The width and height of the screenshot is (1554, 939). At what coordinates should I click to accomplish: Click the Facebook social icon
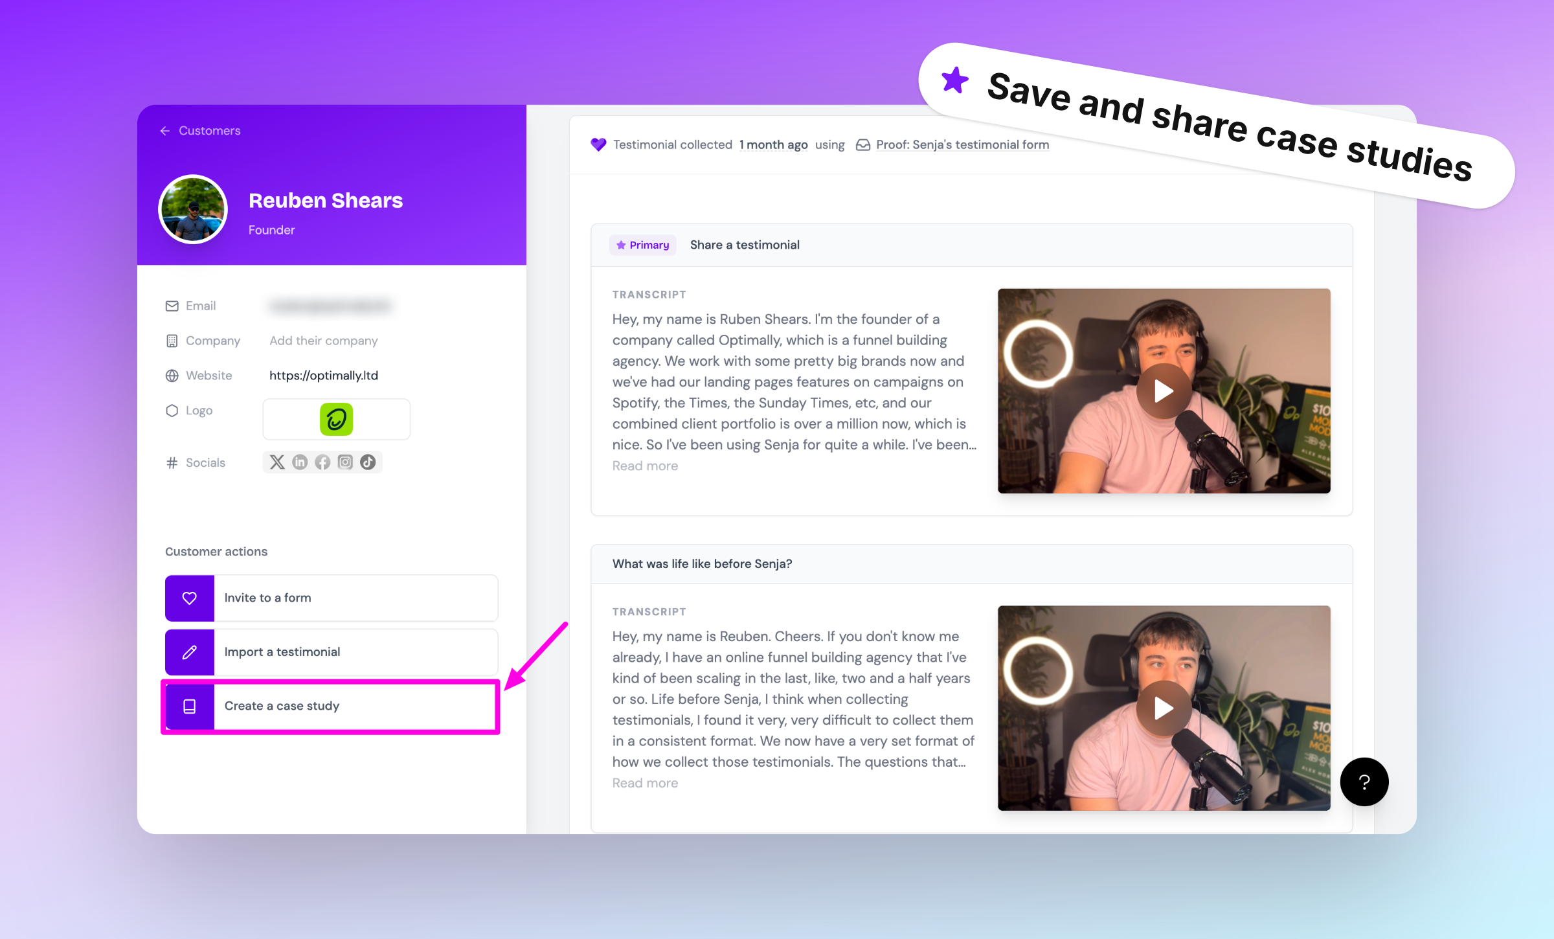[322, 462]
